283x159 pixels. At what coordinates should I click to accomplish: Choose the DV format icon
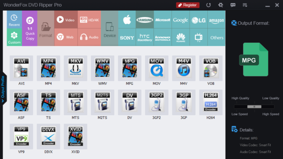click(x=130, y=102)
